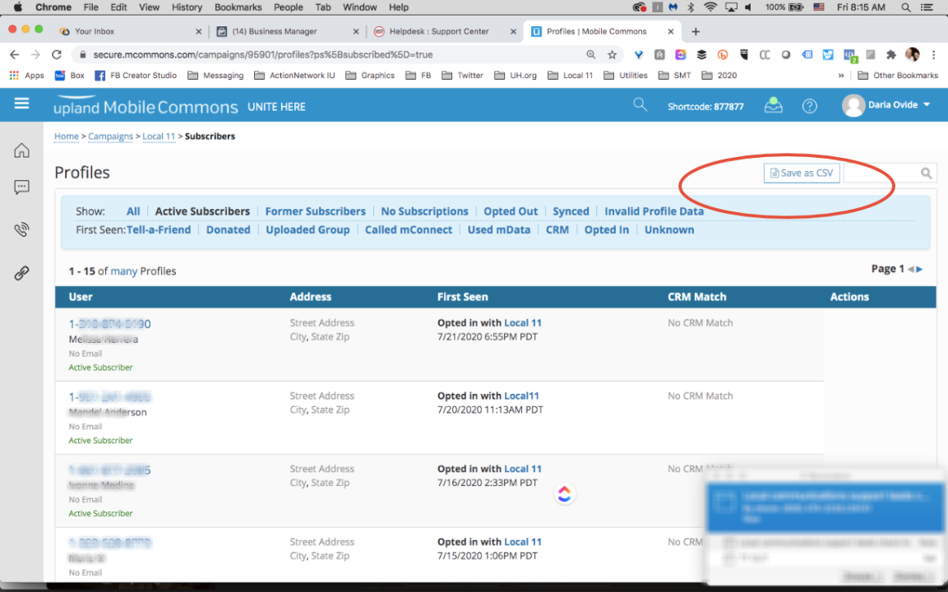Open the inbox tray icon in header
This screenshot has width=948, height=592.
[773, 105]
